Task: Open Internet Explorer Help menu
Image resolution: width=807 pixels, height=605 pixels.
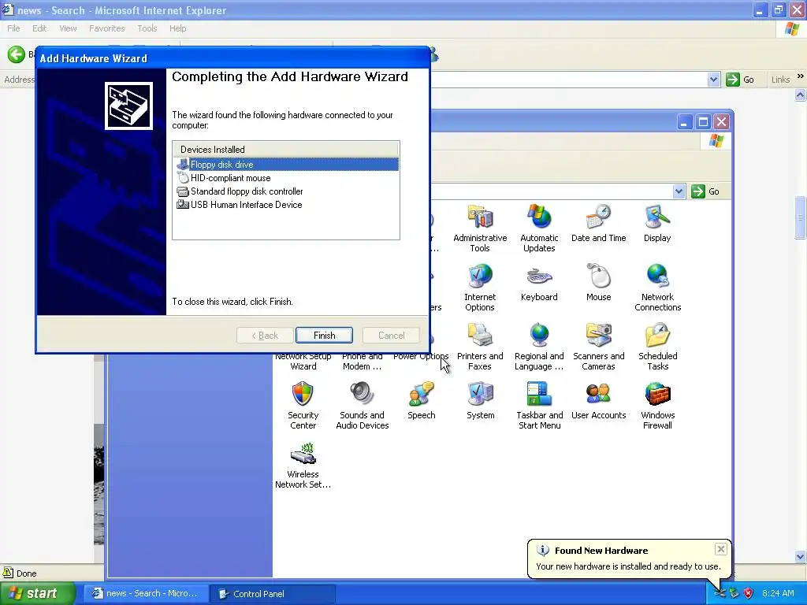Action: [x=177, y=28]
